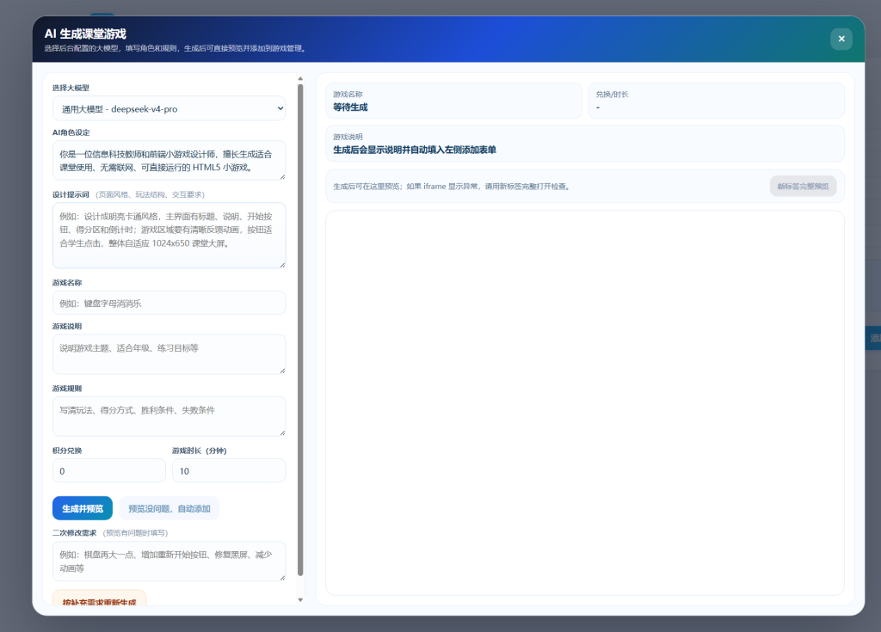Click the form panel's vertical scrollbar thumb
The height and width of the screenshot is (632, 881).
300,330
